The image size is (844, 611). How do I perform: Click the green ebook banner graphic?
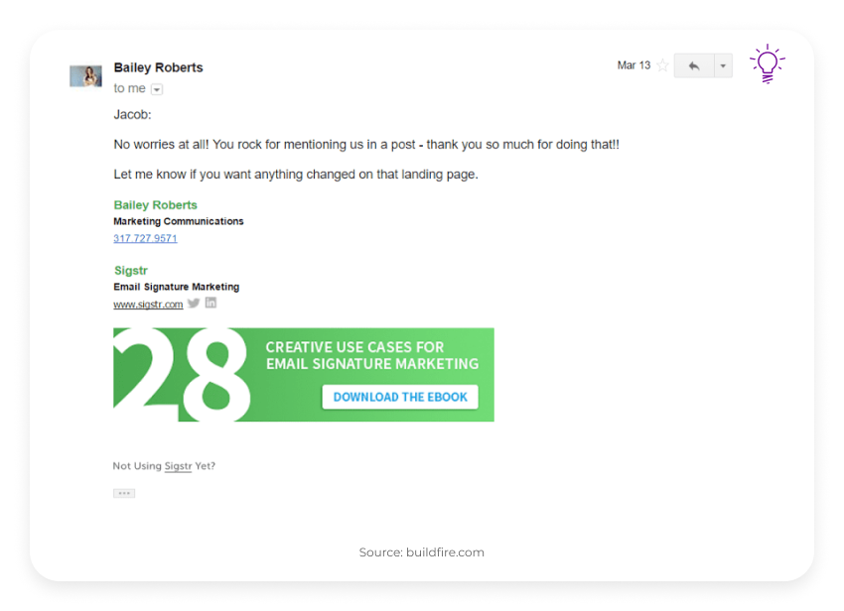pos(303,374)
